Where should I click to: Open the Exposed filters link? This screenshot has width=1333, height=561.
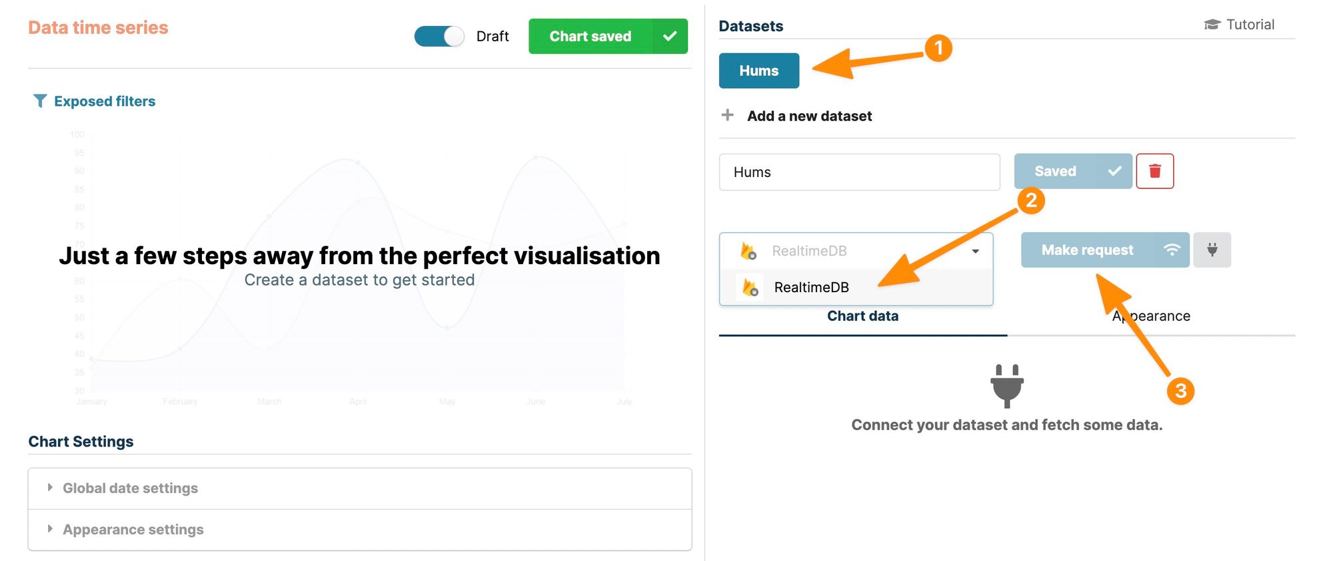[x=105, y=101]
